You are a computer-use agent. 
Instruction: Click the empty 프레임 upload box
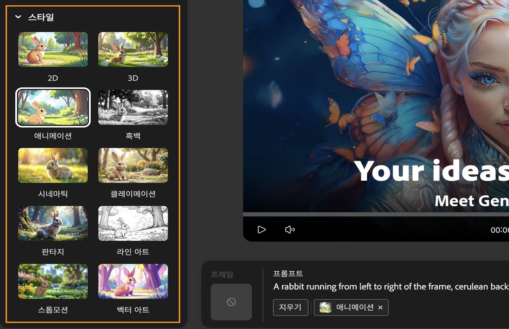coord(231,302)
